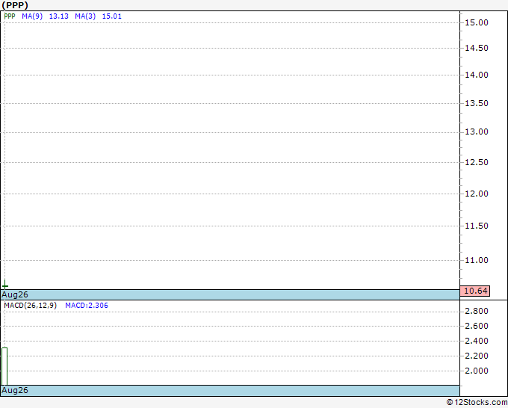
Task: Click the 2.000 MACD axis label
Action: (477, 371)
